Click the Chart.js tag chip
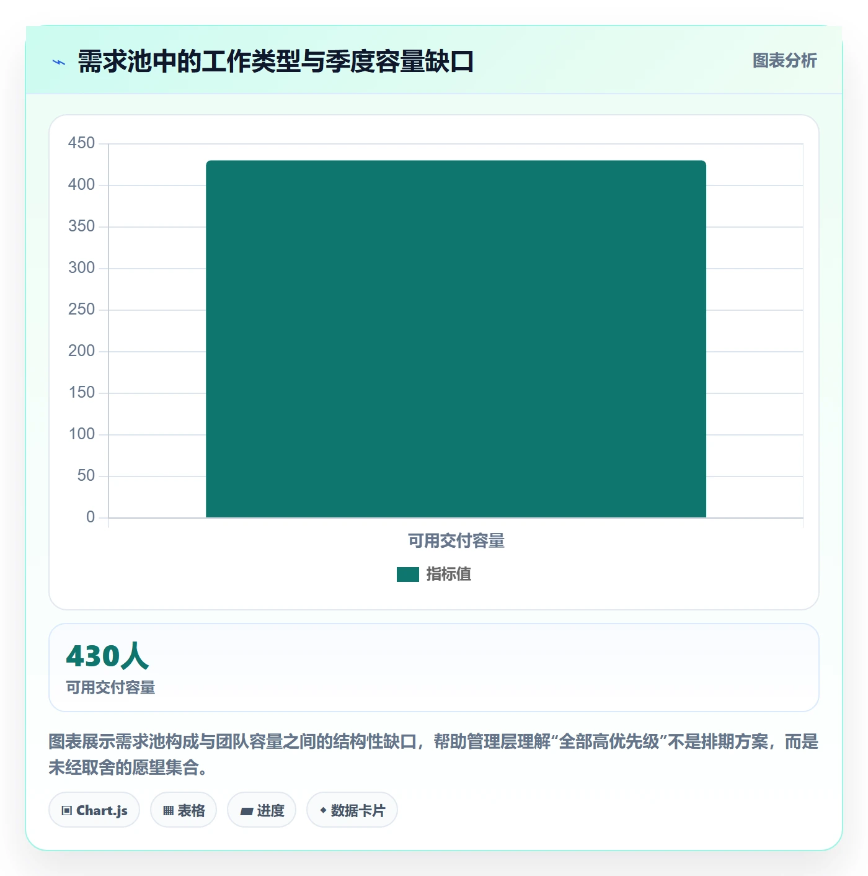The height and width of the screenshot is (876, 868). tap(94, 810)
